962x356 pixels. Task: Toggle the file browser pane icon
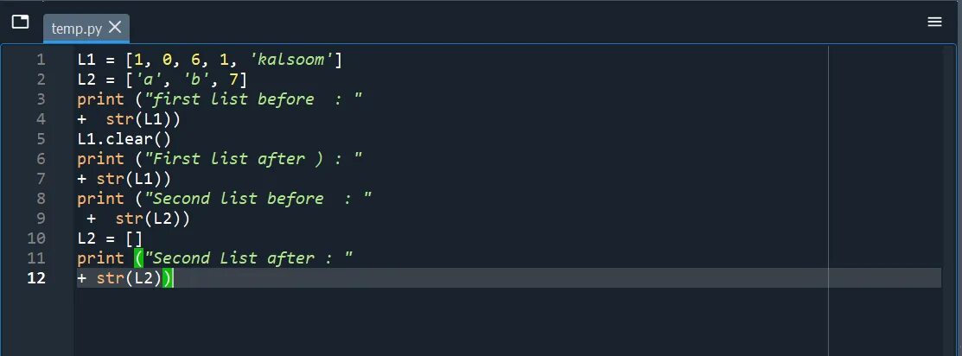click(x=20, y=22)
